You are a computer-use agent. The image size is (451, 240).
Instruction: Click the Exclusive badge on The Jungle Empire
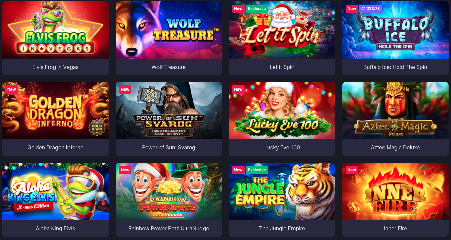coord(257,170)
